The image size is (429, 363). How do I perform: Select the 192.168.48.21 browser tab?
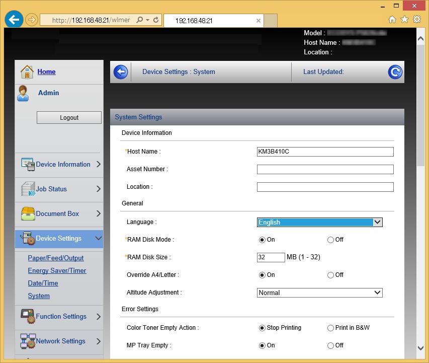click(213, 21)
